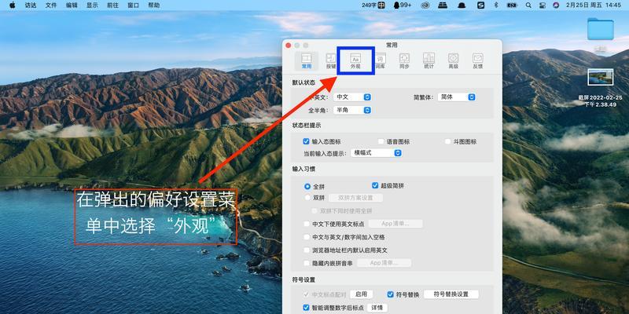
Task: Select the 全拼 radio button
Action: tap(307, 186)
